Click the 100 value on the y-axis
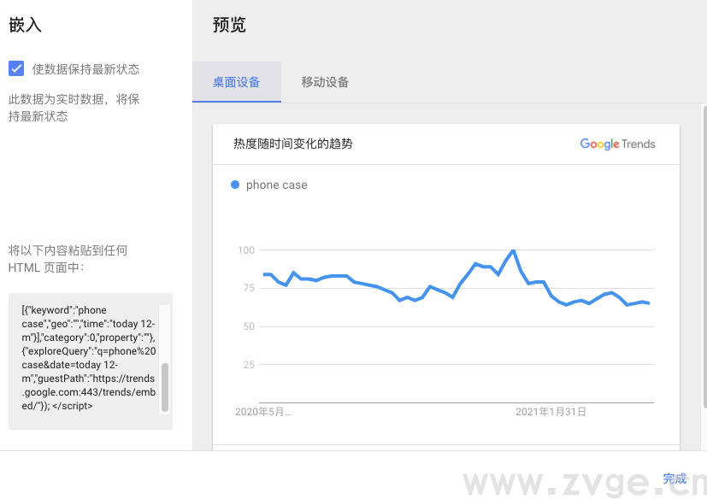Screen dimensions: 707x499 (247, 250)
